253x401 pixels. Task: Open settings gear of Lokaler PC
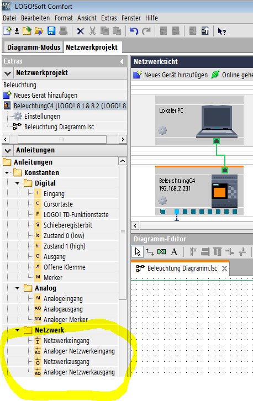(x=162, y=130)
